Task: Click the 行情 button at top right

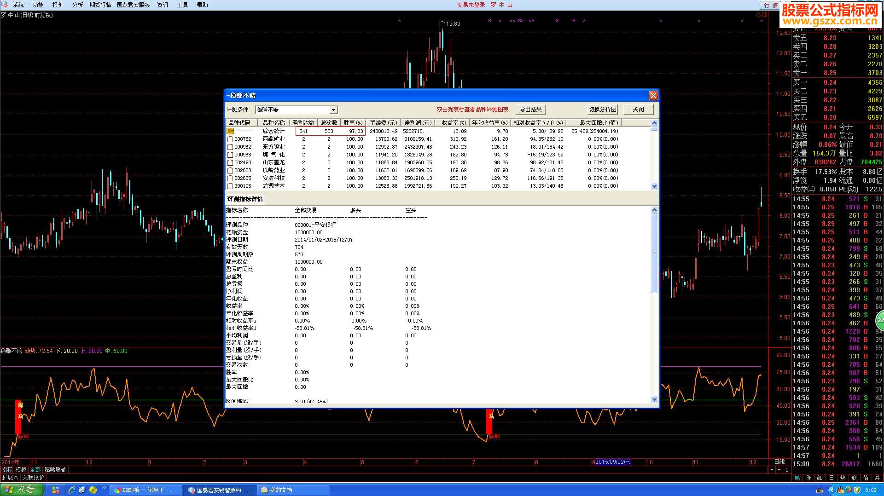Action: coord(770,5)
